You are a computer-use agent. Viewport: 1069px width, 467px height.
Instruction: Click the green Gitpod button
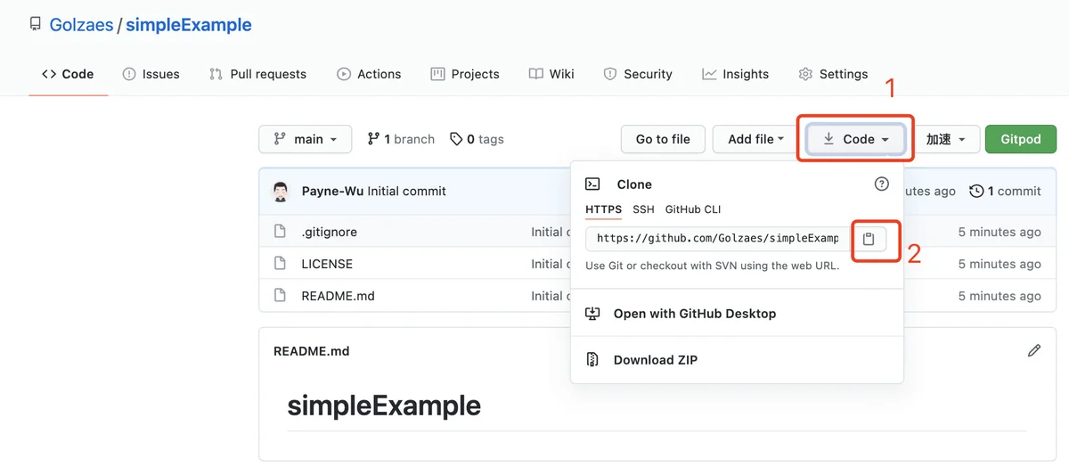[x=1021, y=139]
